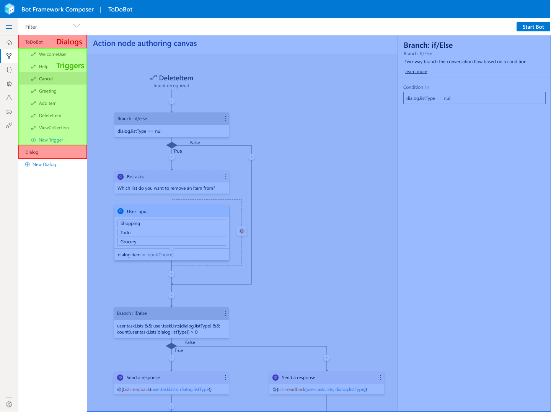Open menu of Bot asks node
Image resolution: width=551 pixels, height=412 pixels.
[x=226, y=177]
